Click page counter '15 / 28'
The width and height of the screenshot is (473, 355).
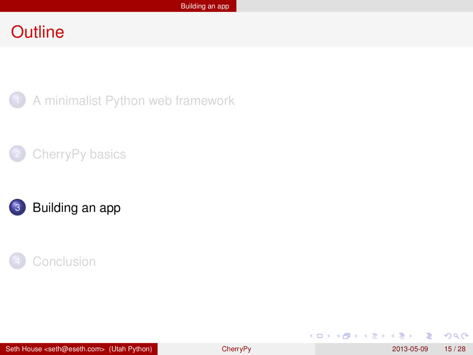tap(455, 349)
